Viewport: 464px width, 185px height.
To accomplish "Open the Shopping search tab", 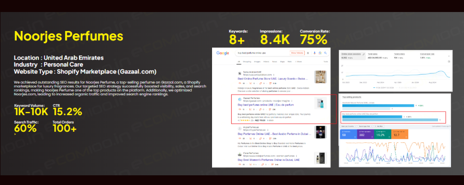I will 246,61.
